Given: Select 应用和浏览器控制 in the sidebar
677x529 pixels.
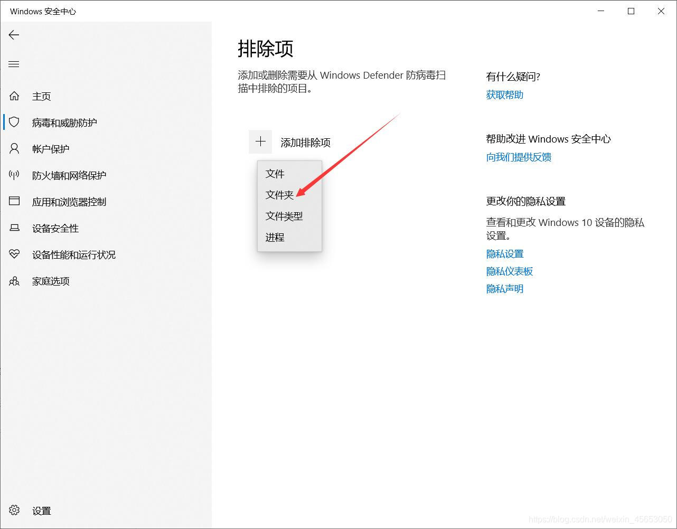Looking at the screenshot, I should pos(106,202).
